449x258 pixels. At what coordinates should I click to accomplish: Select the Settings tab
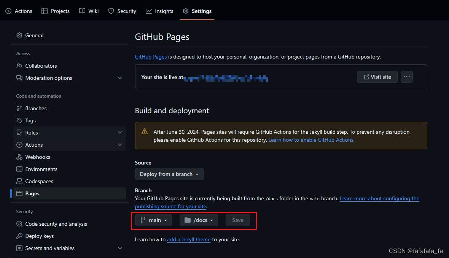(x=197, y=11)
